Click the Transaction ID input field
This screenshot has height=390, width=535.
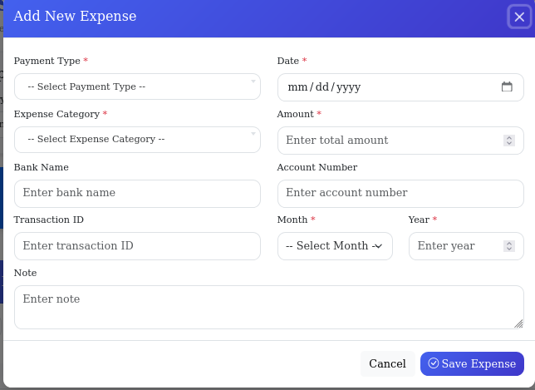[137, 246]
